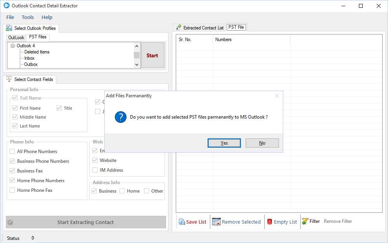
Task: Click the Filter funnel icon
Action: tap(305, 221)
